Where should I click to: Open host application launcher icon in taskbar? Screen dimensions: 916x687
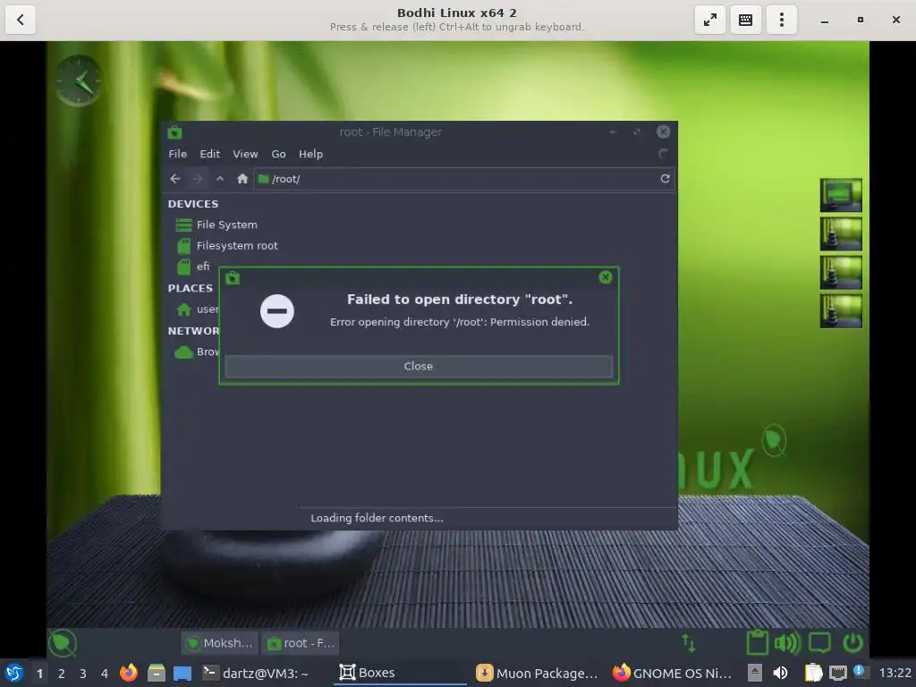click(x=14, y=673)
